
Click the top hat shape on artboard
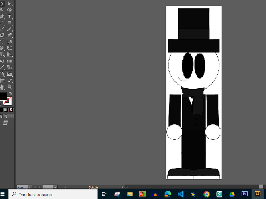[193, 30]
